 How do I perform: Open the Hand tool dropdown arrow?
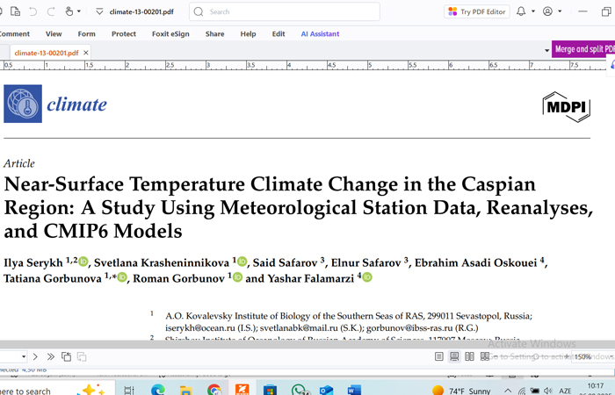pos(79,11)
